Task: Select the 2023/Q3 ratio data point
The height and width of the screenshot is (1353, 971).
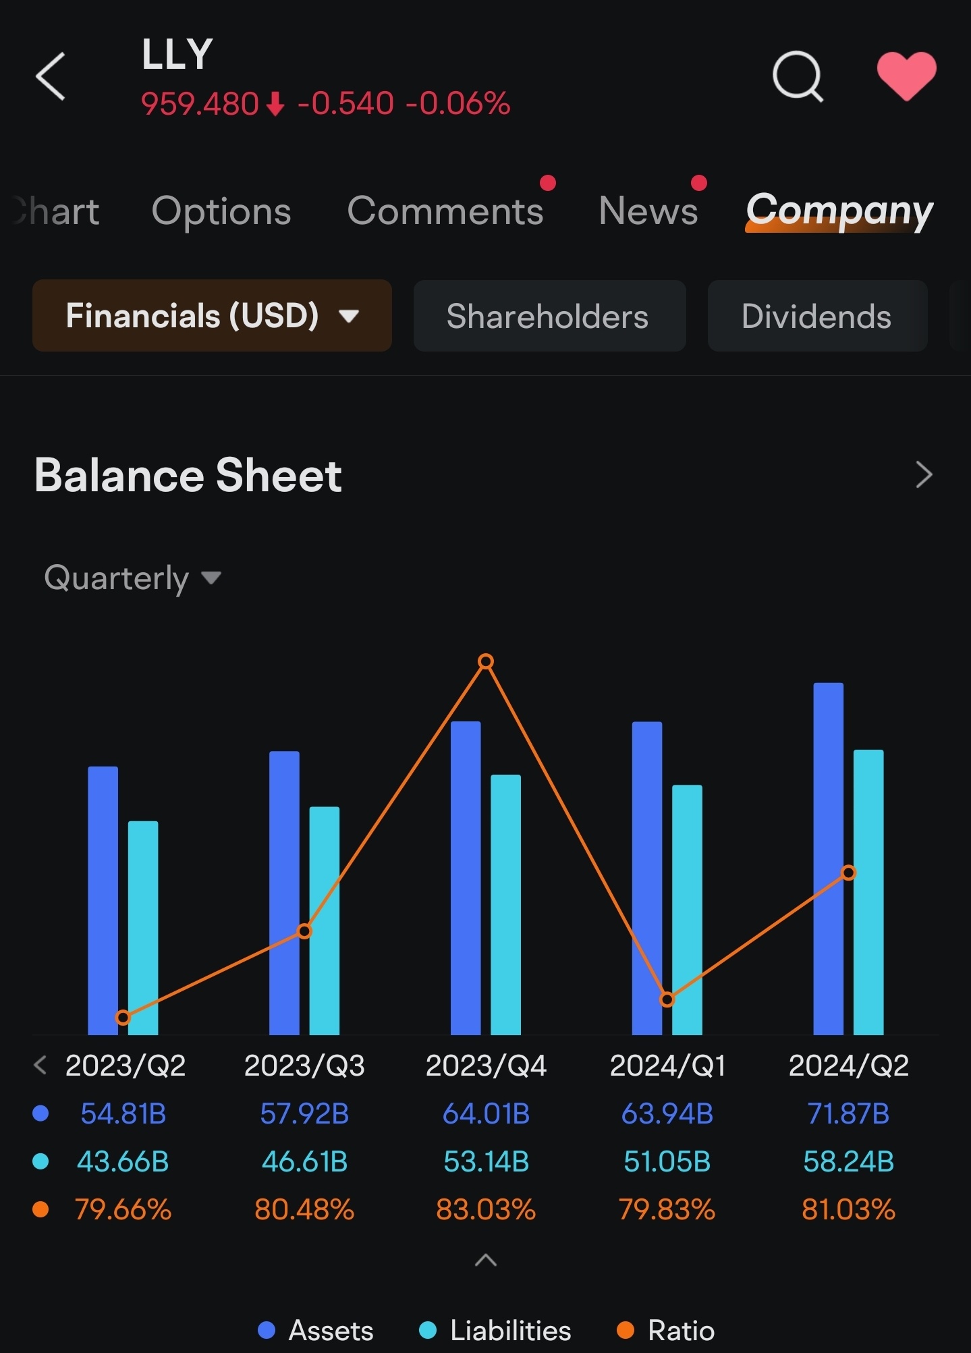Action: [304, 931]
